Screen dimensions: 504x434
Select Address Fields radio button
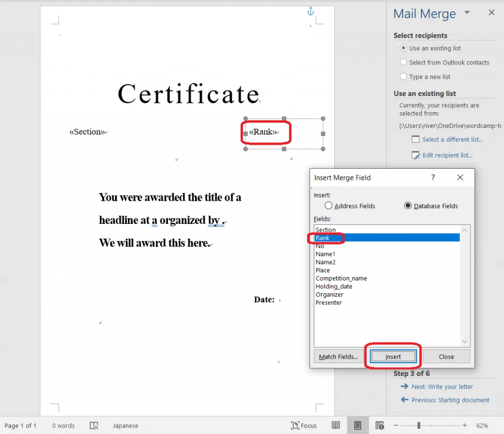tap(328, 206)
